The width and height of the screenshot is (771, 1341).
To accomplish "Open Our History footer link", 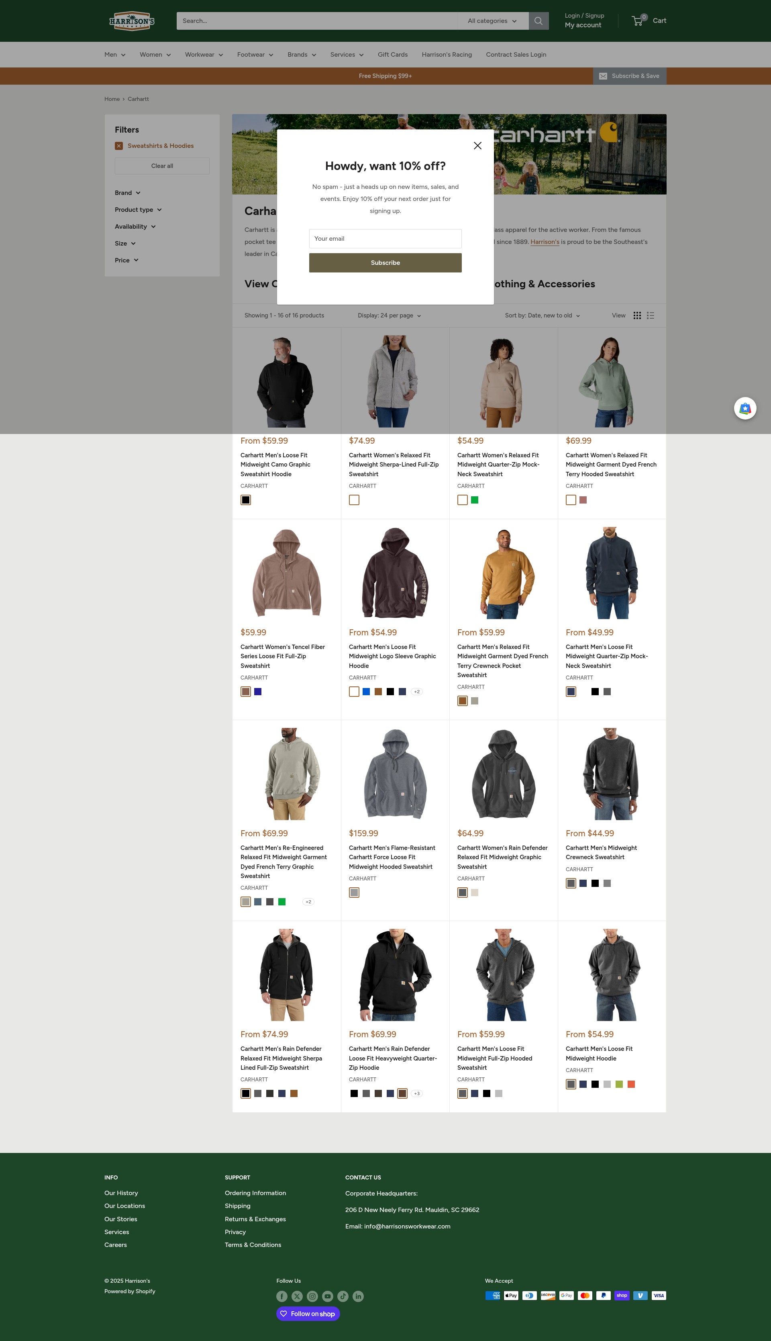I will click(x=121, y=1193).
